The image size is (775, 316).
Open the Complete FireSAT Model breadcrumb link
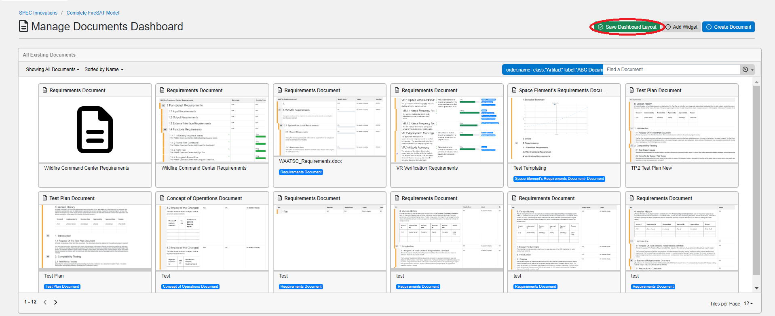click(93, 13)
